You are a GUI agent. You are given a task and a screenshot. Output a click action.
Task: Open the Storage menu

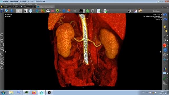[x=15, y=4]
